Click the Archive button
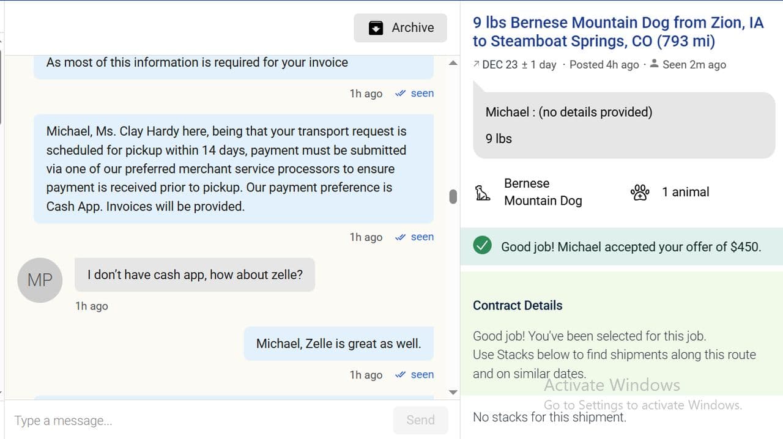Image resolution: width=783 pixels, height=439 pixels. [401, 28]
